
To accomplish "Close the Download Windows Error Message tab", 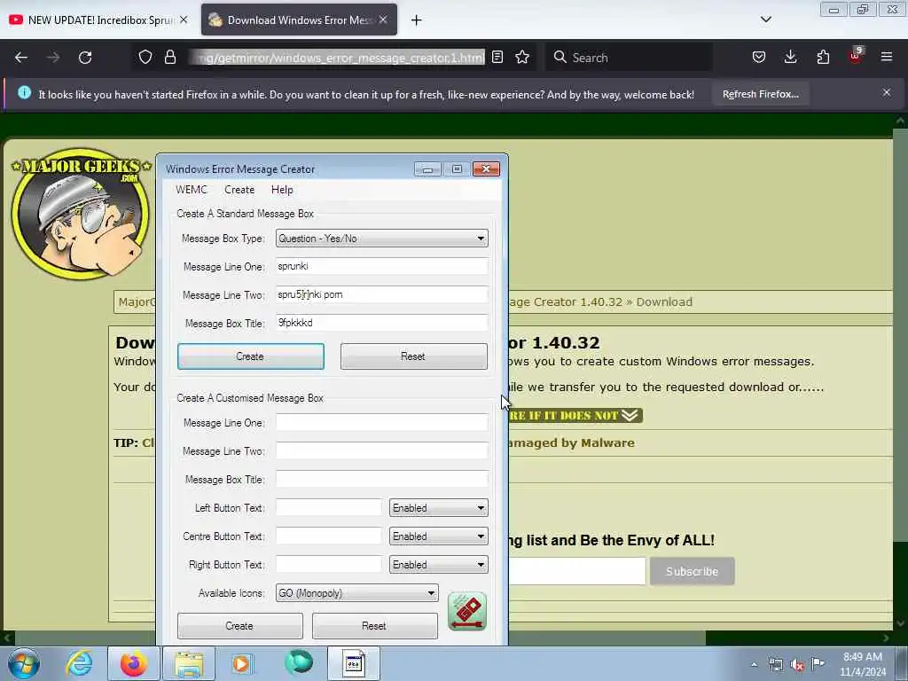I will [x=383, y=20].
